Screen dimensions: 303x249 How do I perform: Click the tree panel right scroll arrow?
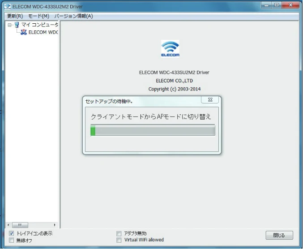tap(55, 225)
